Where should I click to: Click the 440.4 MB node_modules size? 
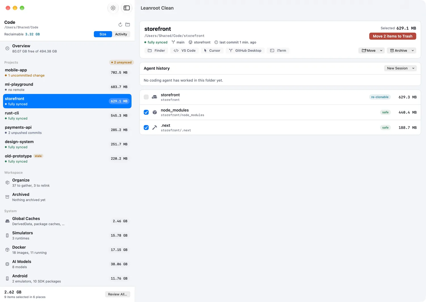408,112
